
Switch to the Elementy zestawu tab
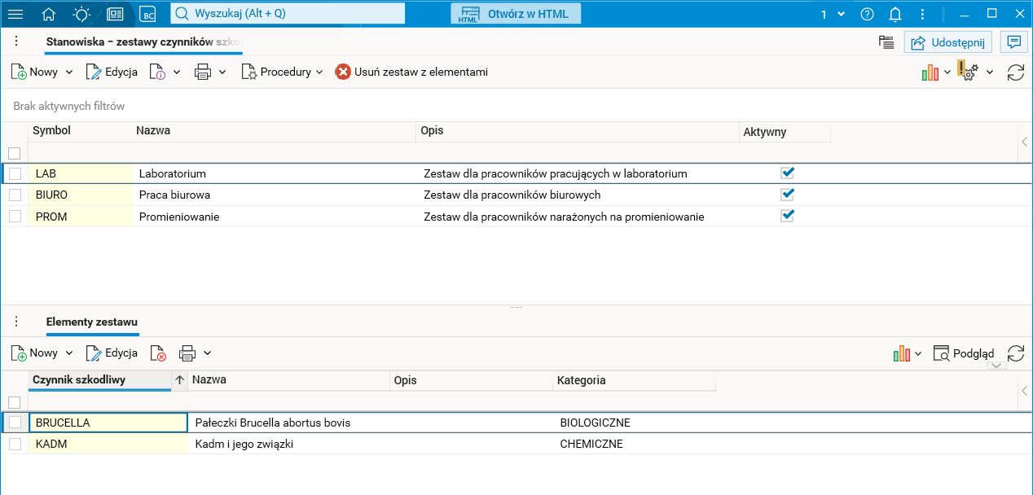[91, 322]
